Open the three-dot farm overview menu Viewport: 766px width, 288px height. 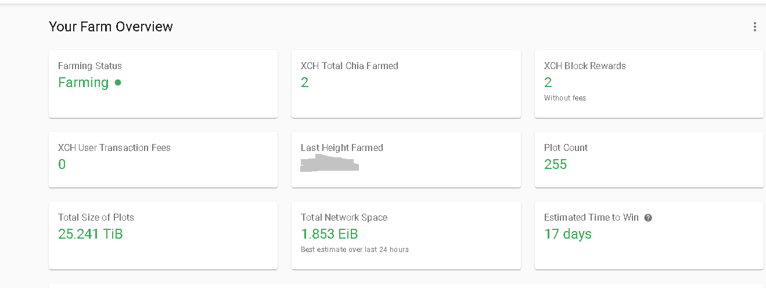(754, 27)
